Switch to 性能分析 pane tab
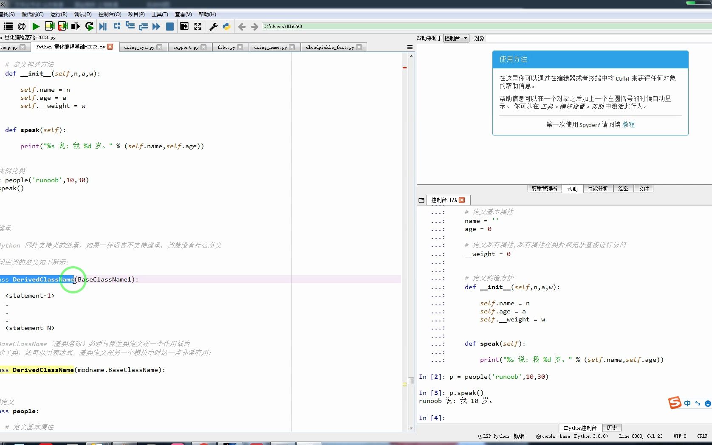Image resolution: width=712 pixels, height=445 pixels. [598, 189]
